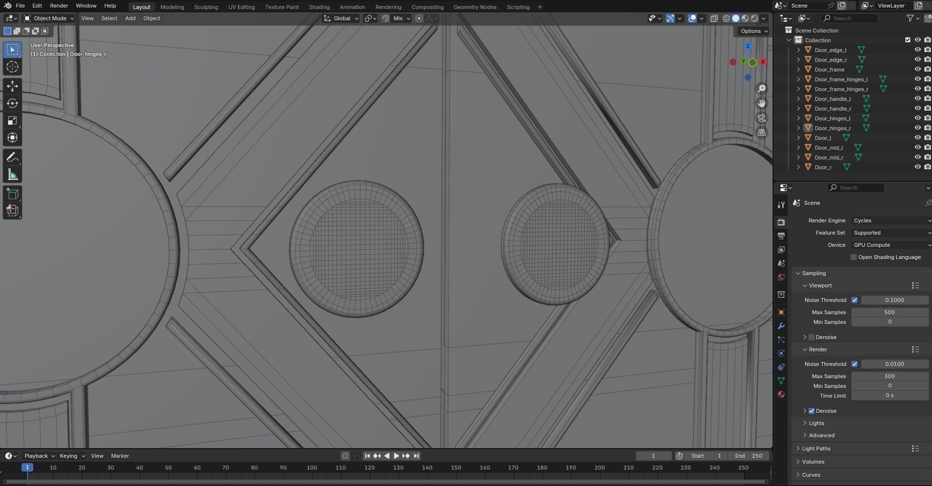Jump to the timeline's last frame
Screen dimensions: 932x486
tap(416, 456)
